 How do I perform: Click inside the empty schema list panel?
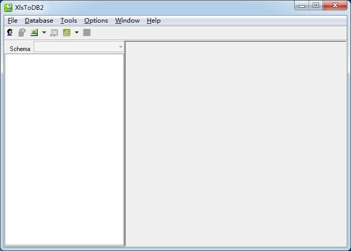64,149
